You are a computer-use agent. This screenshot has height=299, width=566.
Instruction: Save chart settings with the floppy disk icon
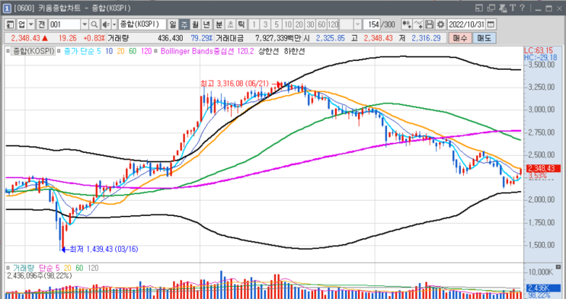[429, 24]
